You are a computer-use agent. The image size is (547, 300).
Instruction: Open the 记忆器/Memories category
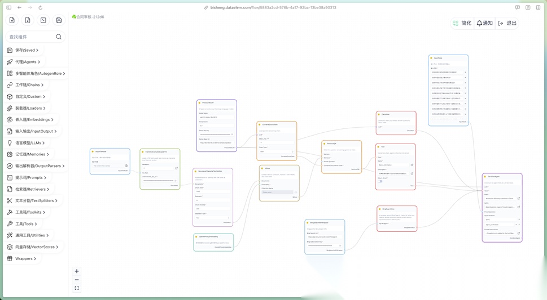click(x=28, y=154)
